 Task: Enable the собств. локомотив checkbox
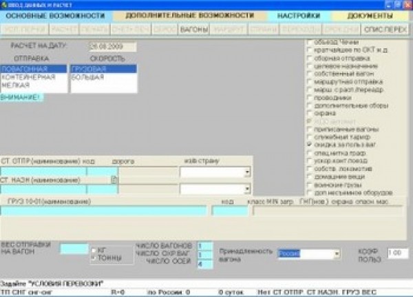[310, 169]
